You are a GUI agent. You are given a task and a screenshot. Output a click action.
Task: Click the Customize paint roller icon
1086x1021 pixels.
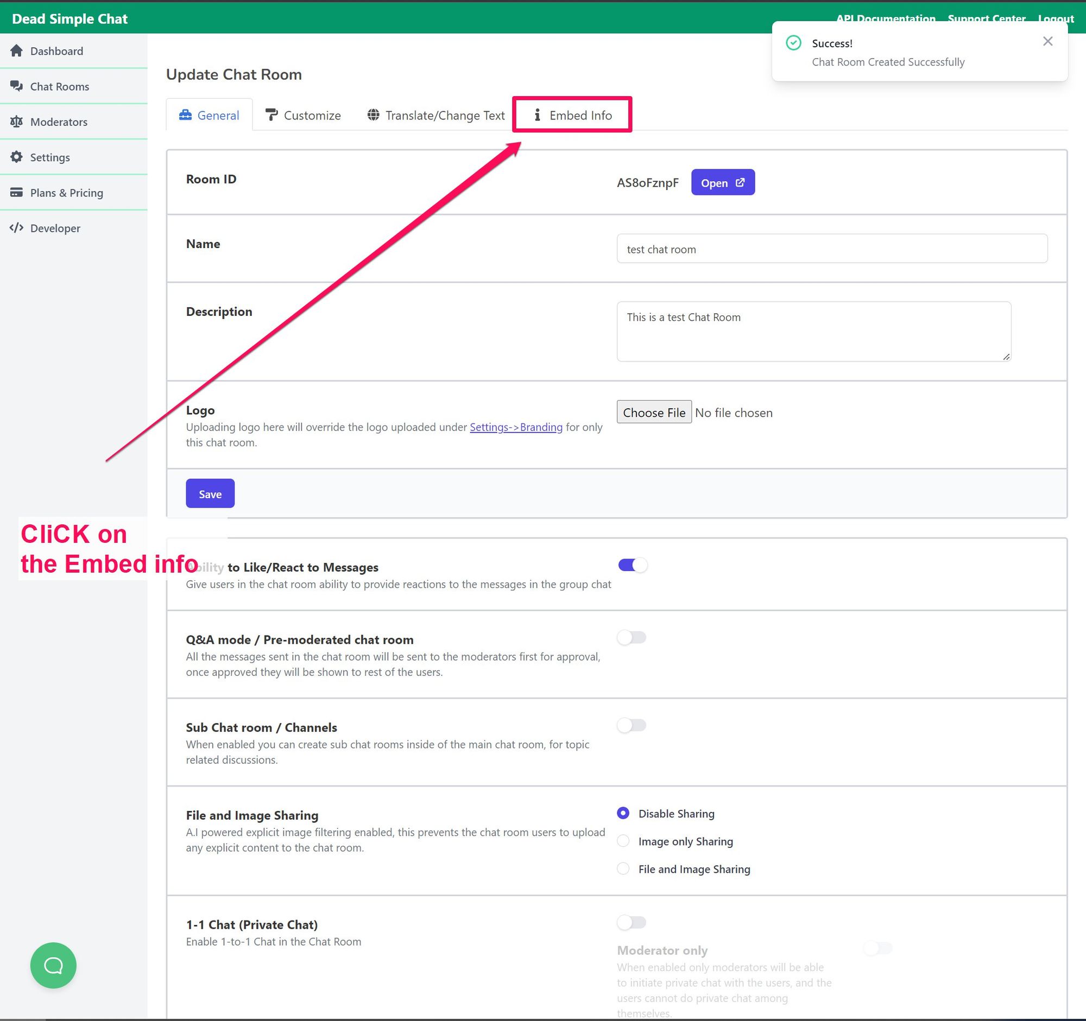pyautogui.click(x=271, y=115)
